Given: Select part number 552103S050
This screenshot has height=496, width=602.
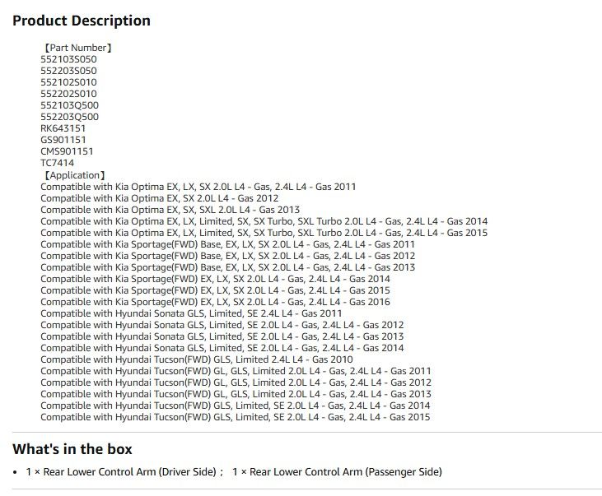Looking at the screenshot, I should 68,59.
